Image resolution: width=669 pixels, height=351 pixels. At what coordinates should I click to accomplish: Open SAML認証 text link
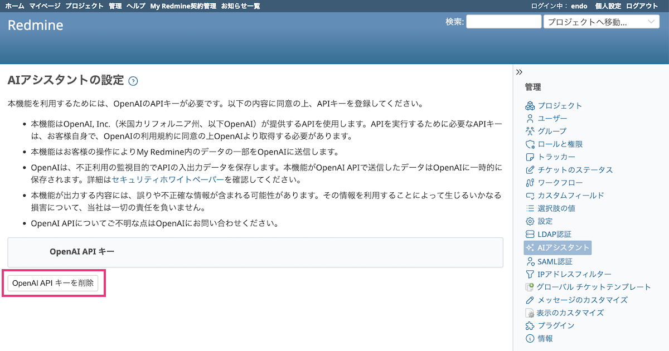tap(555, 261)
